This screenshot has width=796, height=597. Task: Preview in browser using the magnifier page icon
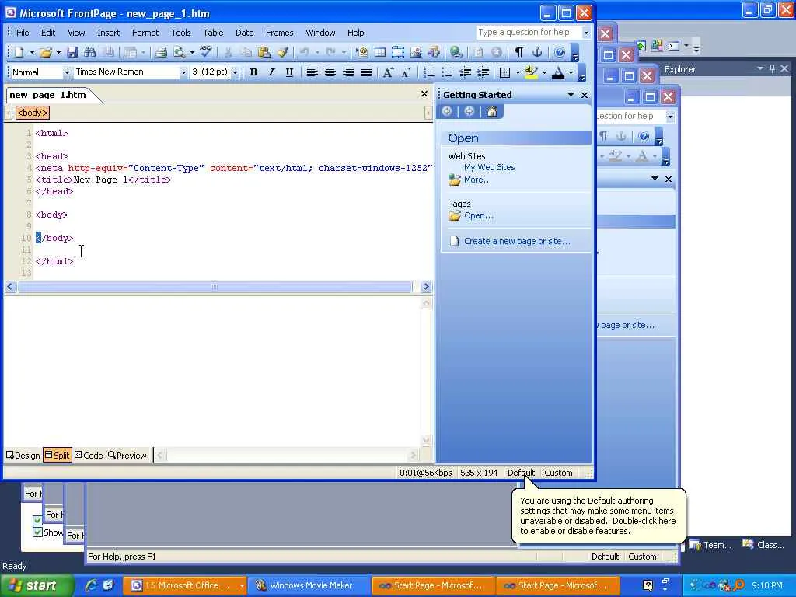tap(180, 52)
